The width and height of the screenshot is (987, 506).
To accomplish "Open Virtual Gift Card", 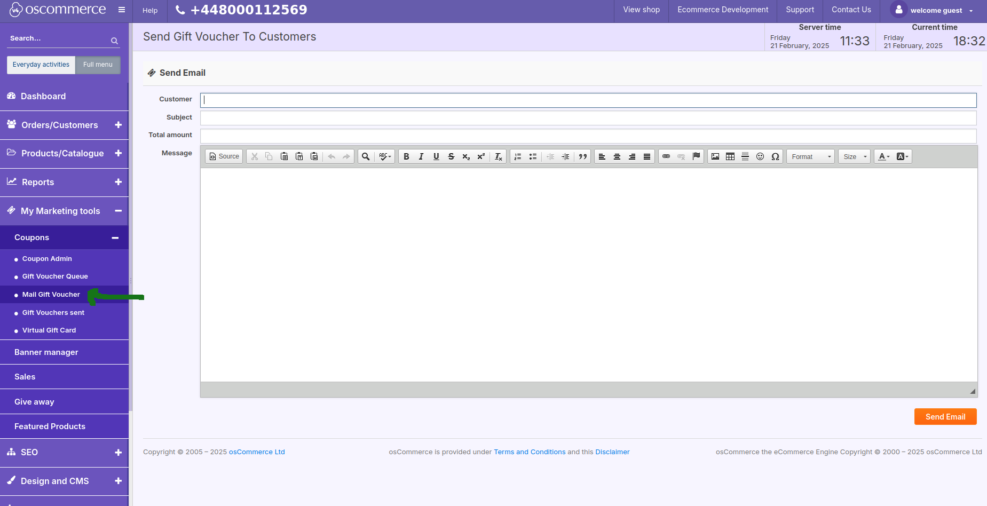I will [49, 330].
